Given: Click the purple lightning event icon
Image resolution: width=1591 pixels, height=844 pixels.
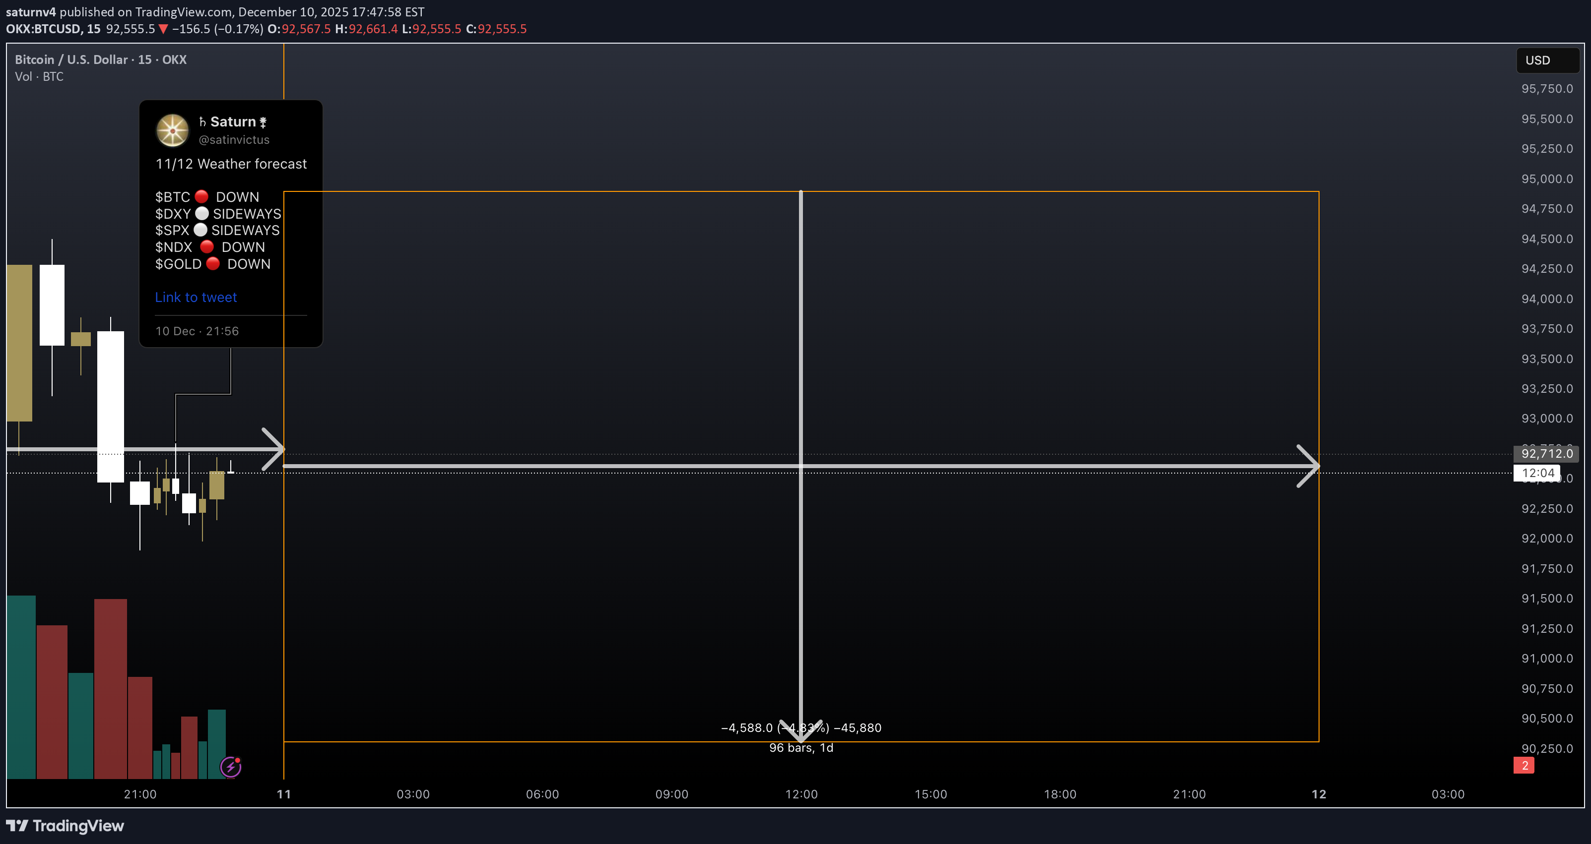Looking at the screenshot, I should click(x=230, y=767).
